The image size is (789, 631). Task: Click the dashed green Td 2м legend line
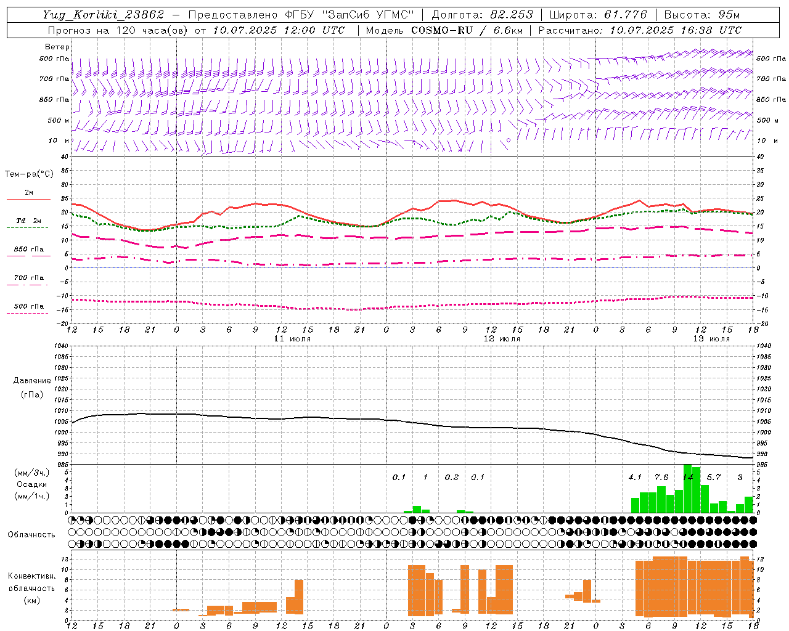tap(27, 227)
